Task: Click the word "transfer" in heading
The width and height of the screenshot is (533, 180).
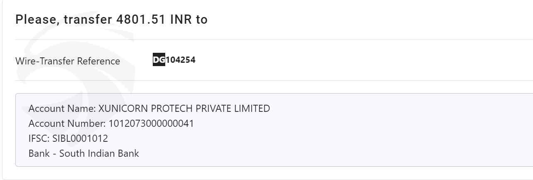Action: click(86, 20)
